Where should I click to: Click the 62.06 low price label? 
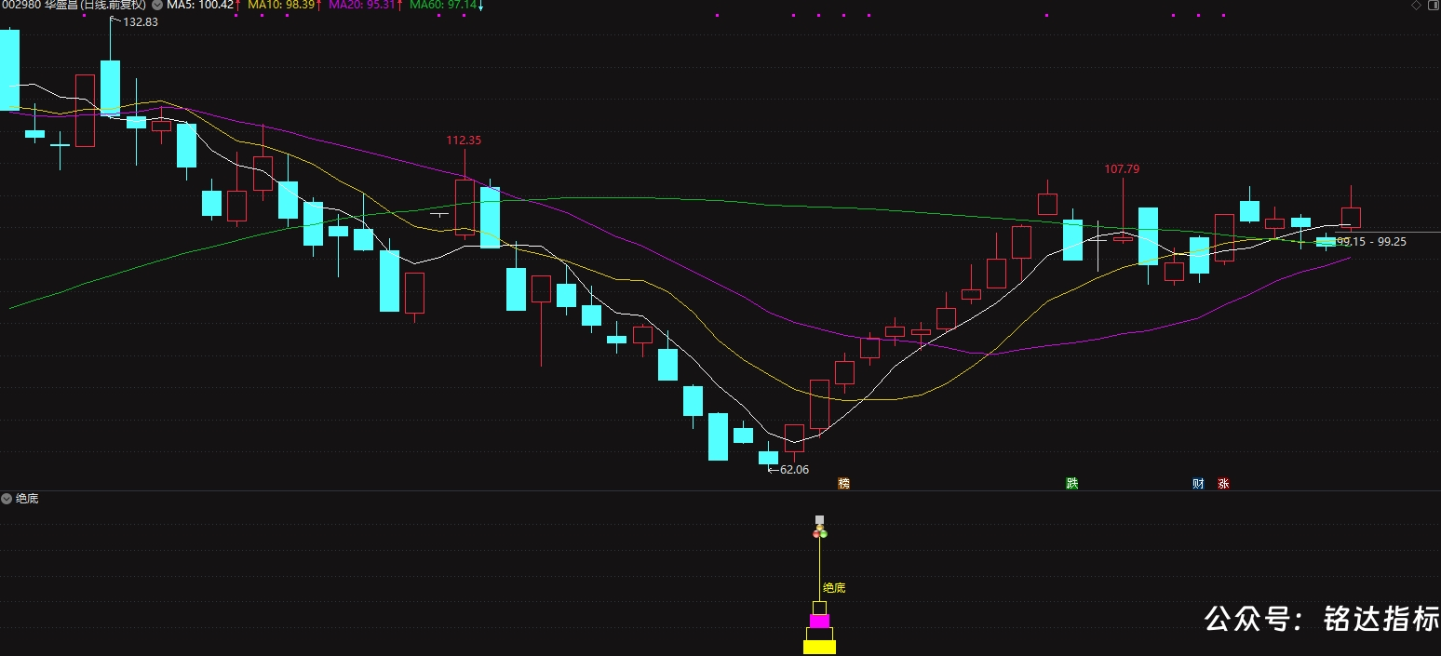pyautogui.click(x=794, y=470)
